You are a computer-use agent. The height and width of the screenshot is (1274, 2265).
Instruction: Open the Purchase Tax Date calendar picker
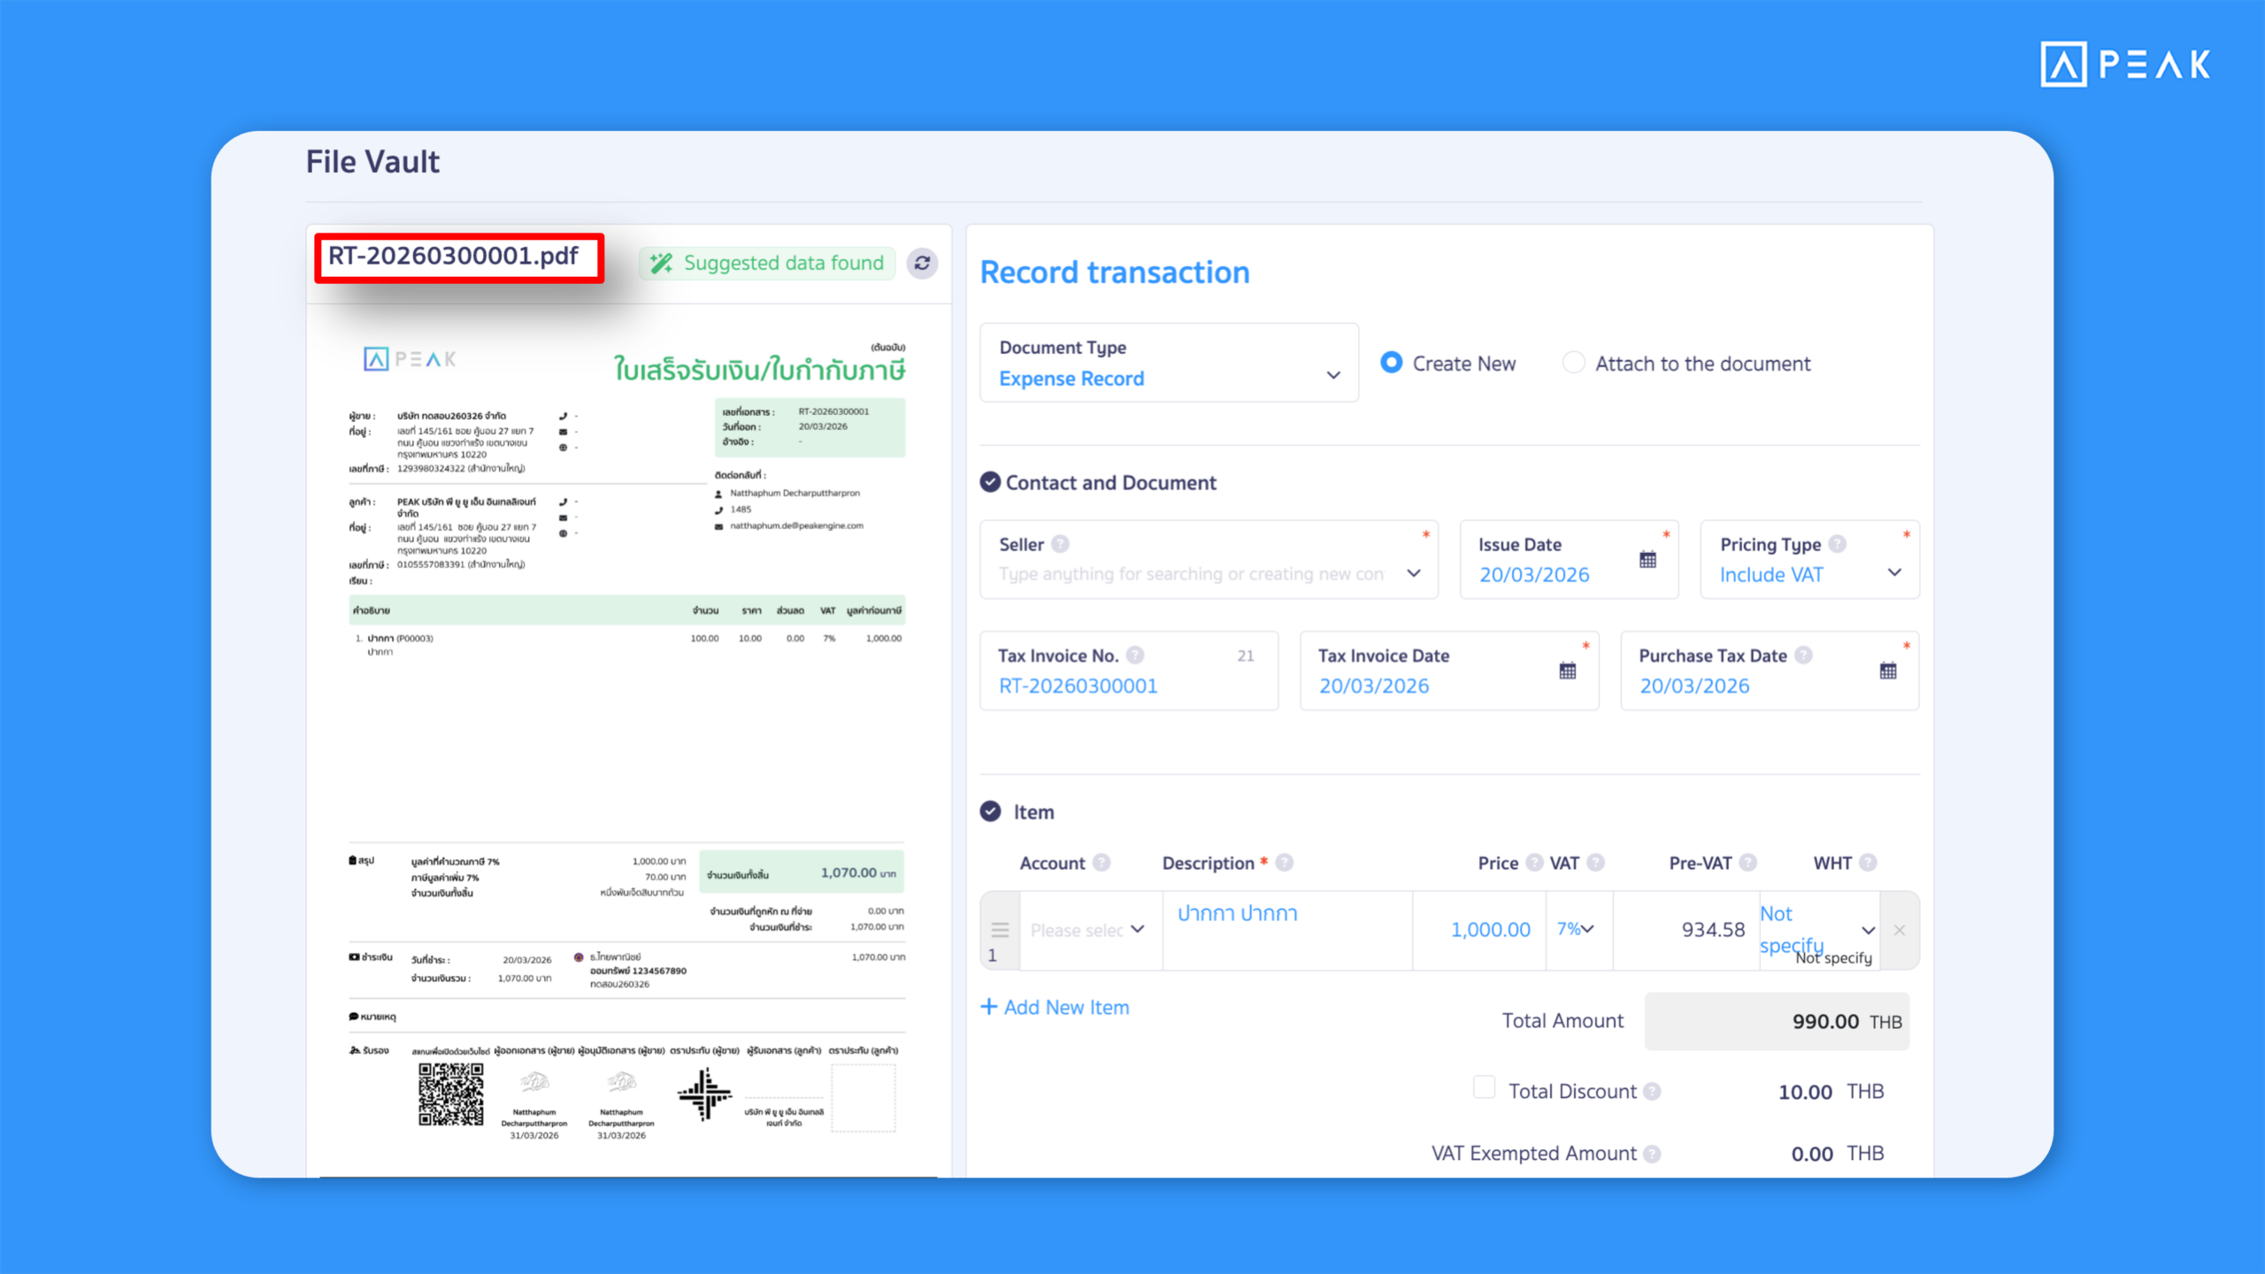1889,671
